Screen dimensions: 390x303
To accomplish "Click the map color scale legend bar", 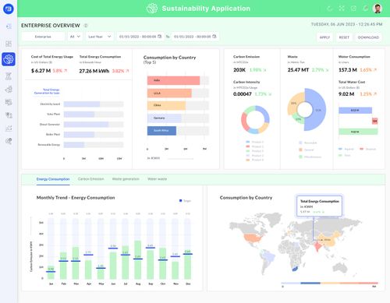I will click(330, 283).
